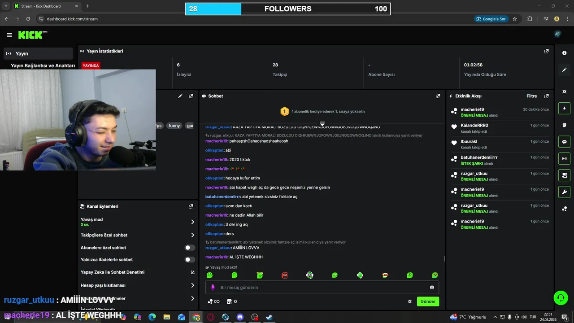Screen dimensions: 574x323
Task: Open Yapay Zeka ile Sohbet Denetimi link
Action: click(x=192, y=272)
